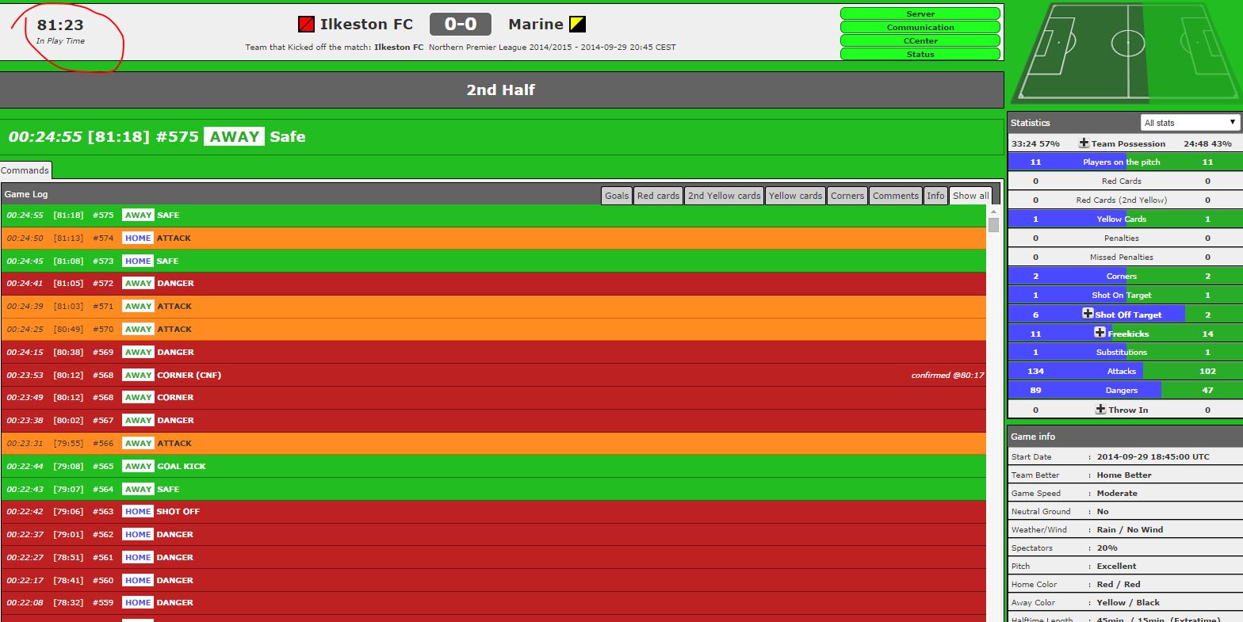Click the 'confirmed @80:17' note
The height and width of the screenshot is (622, 1243).
(947, 376)
